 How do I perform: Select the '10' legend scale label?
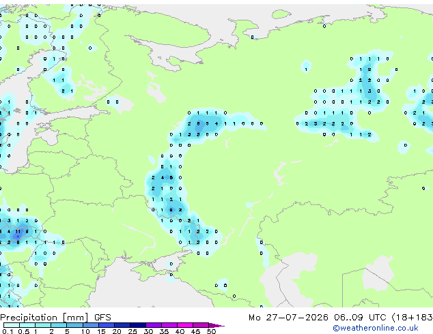pos(85,331)
